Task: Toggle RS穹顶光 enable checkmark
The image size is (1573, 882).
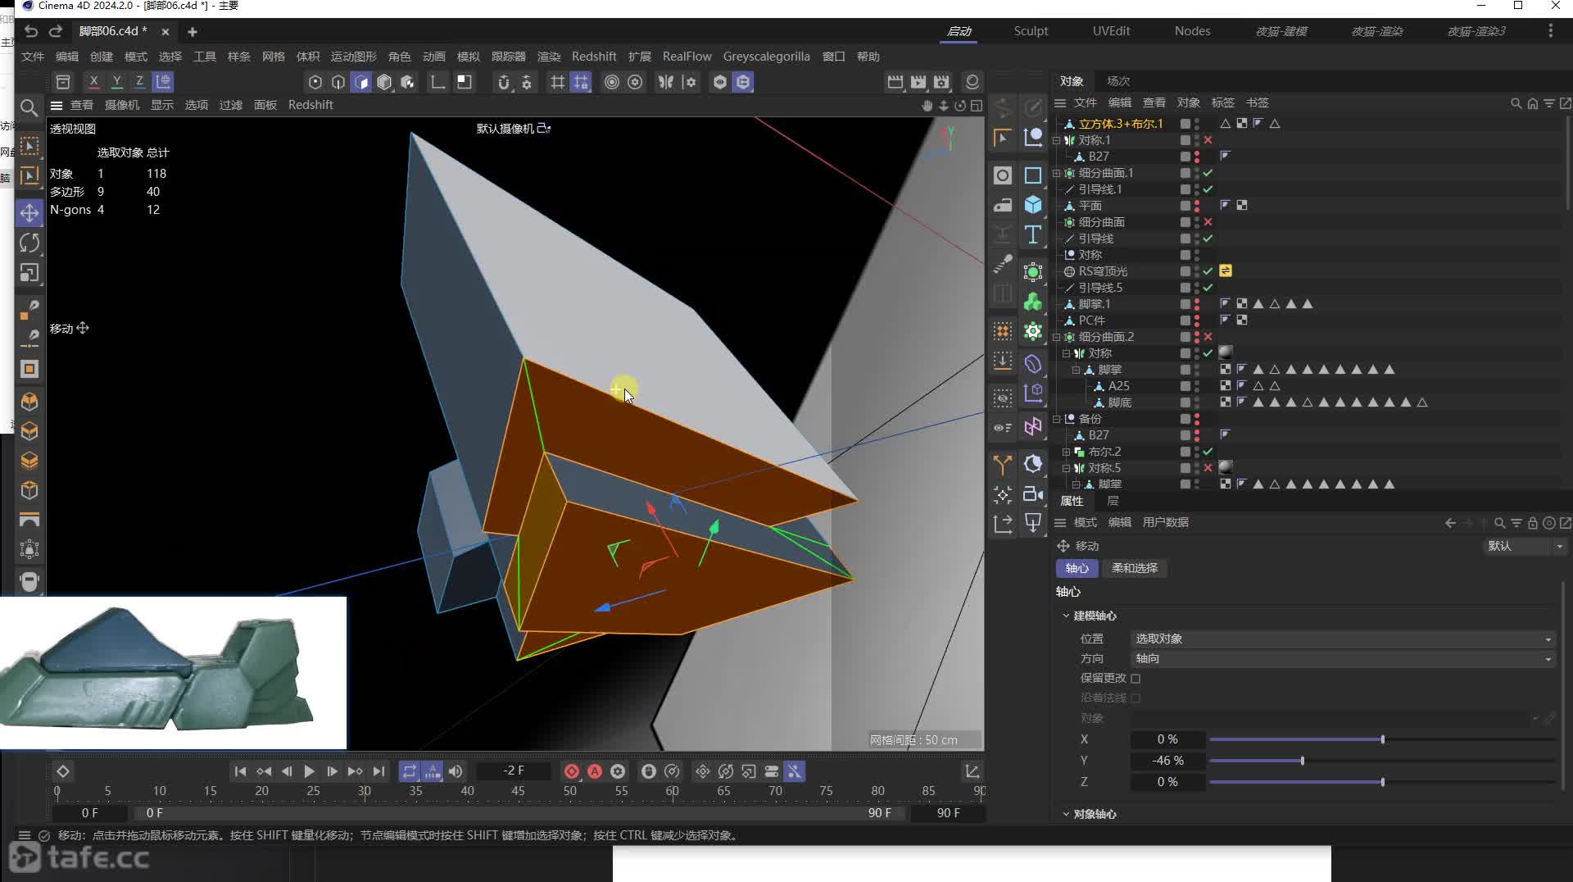Action: [x=1208, y=271]
